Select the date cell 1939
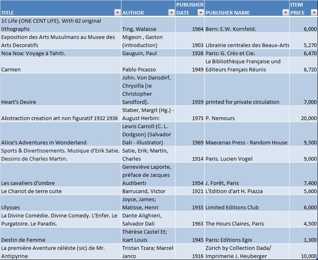 point(190,90)
